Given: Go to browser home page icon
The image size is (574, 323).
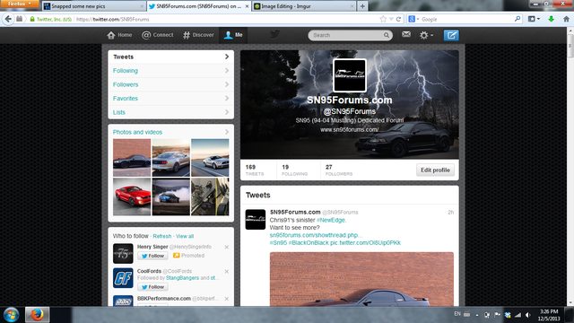Looking at the screenshot, I should (566, 19).
